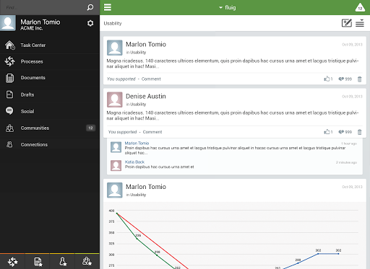This screenshot has width=370, height=269.
Task: Expand the list options menu beside compose
Action: 360,23
